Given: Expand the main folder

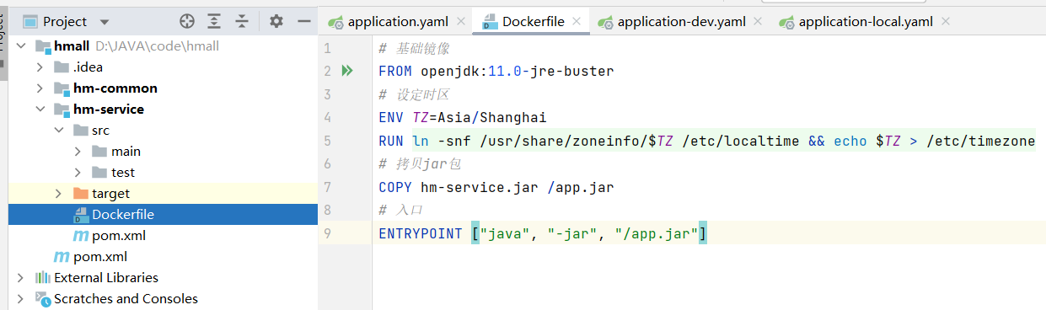Looking at the screenshot, I should [78, 152].
